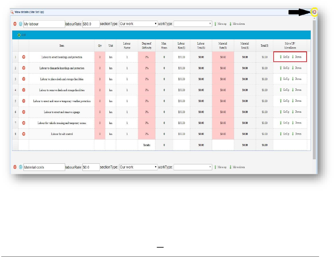Click Down for row 3
Image resolution: width=336 pixels, height=257 pixels.
[297, 79]
